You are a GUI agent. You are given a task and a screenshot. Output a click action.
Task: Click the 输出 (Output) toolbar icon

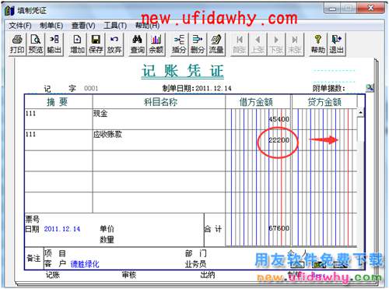click(x=54, y=44)
